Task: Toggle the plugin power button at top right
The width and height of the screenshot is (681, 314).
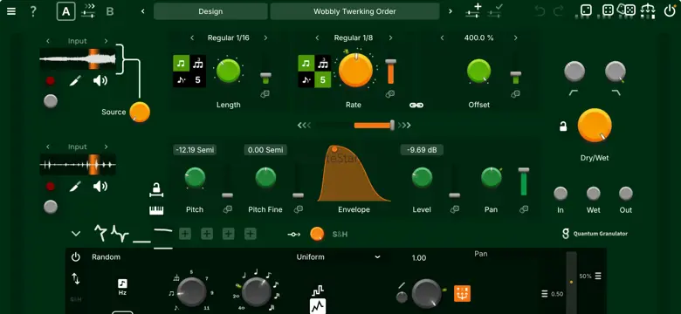Action: click(670, 10)
